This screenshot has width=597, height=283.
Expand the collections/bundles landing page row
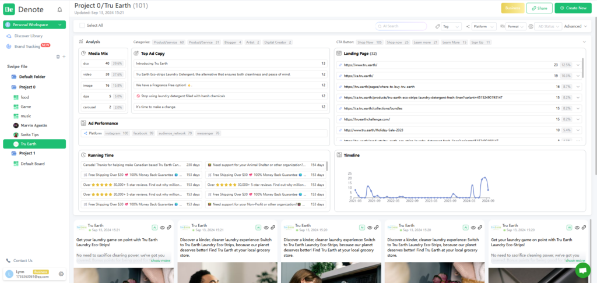coord(578,108)
